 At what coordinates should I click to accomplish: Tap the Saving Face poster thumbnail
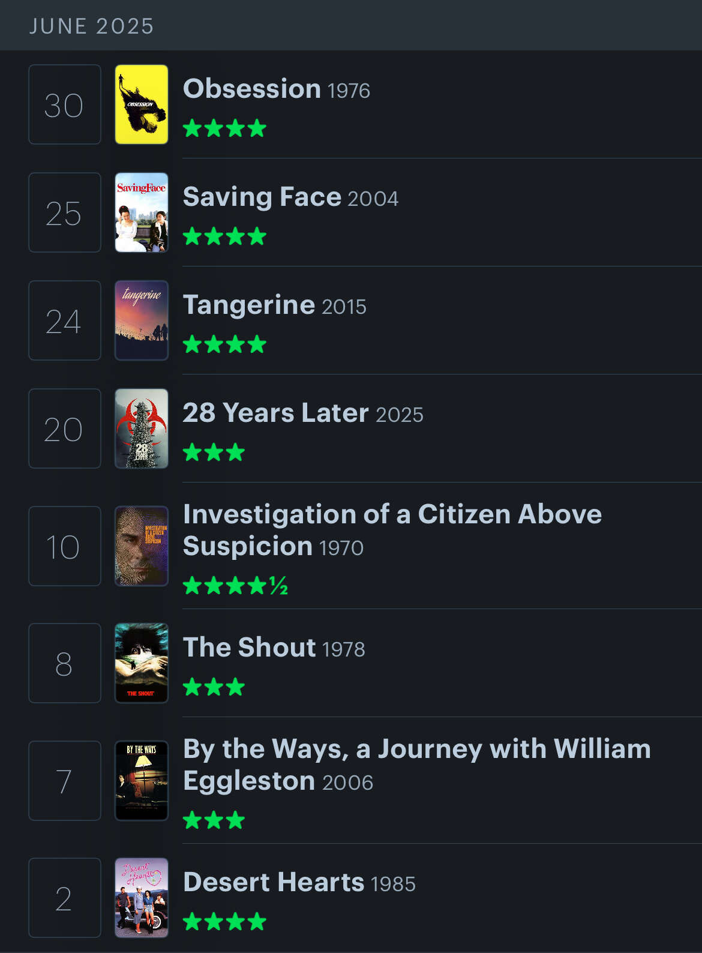(142, 212)
